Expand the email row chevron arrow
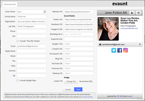145x101 pixels. (140, 44)
